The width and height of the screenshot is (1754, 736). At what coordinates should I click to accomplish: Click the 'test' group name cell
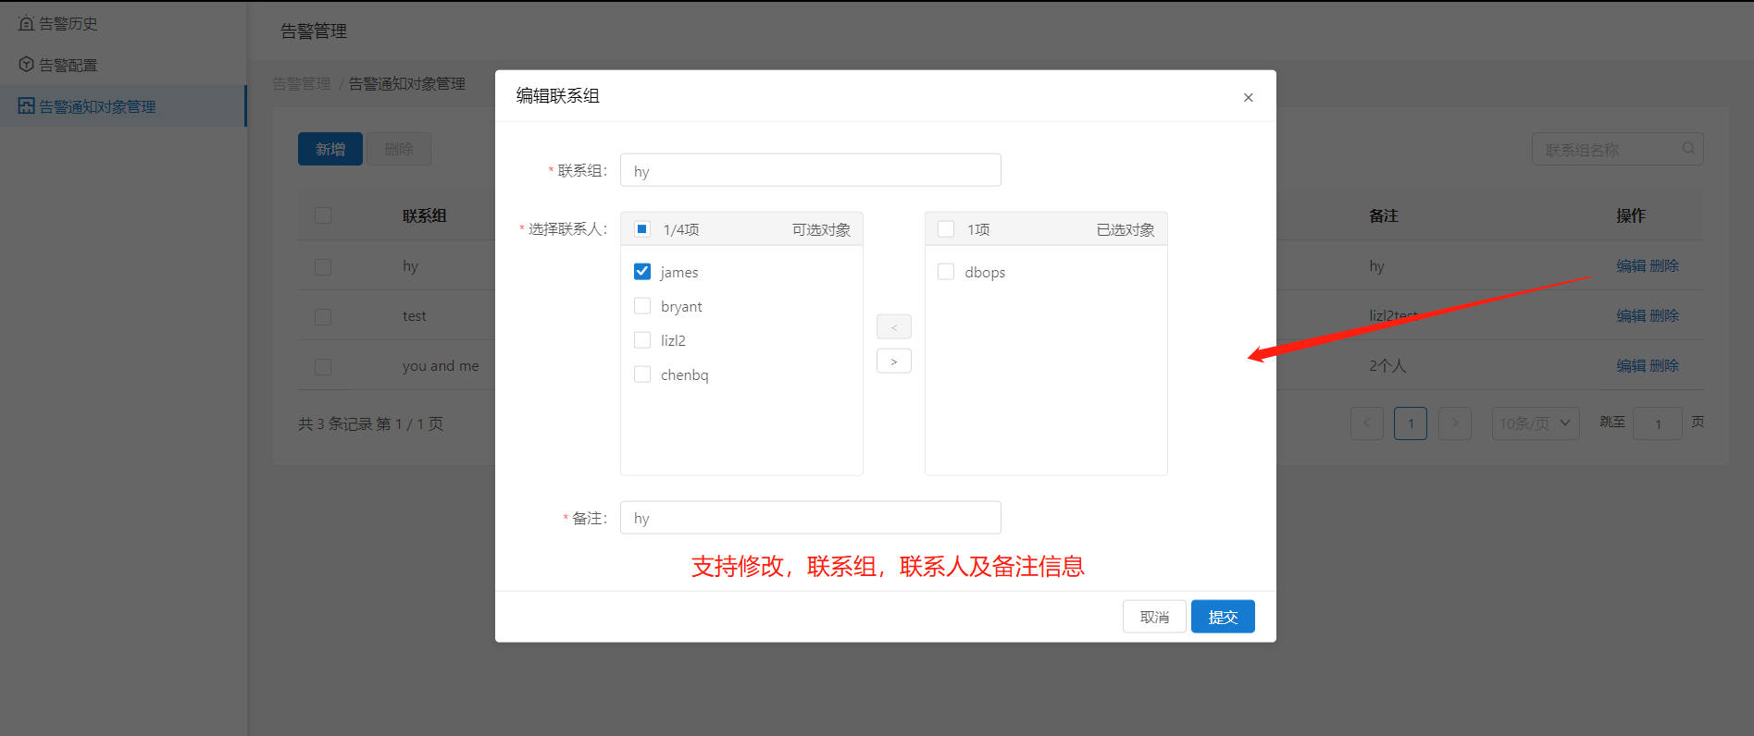coord(415,316)
